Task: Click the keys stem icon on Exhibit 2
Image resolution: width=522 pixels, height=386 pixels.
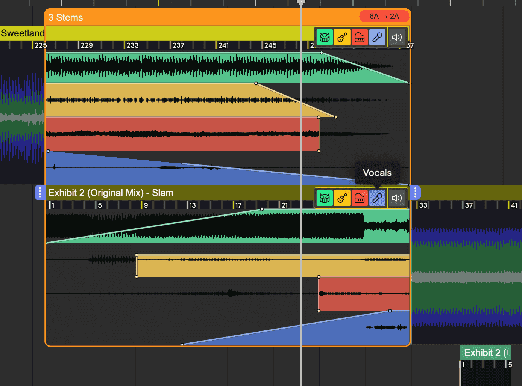Action: coord(360,198)
